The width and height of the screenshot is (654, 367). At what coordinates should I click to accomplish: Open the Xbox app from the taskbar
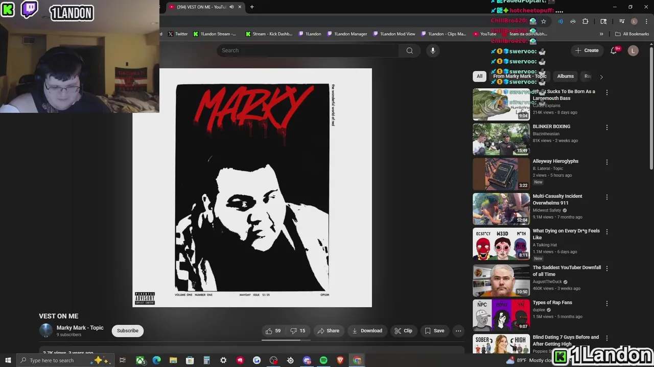pyautogui.click(x=140, y=360)
